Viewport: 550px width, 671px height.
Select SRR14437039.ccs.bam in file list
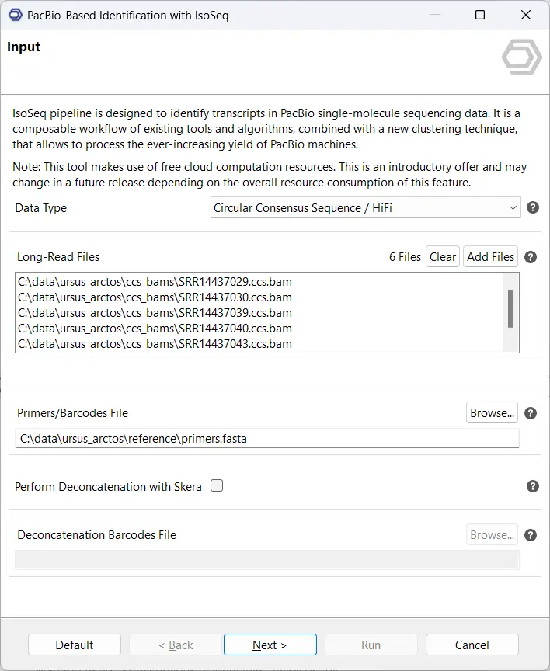(x=155, y=313)
